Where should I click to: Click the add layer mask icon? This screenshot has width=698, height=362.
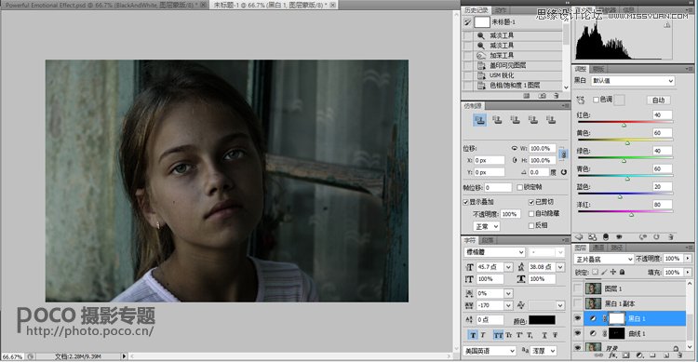point(626,355)
